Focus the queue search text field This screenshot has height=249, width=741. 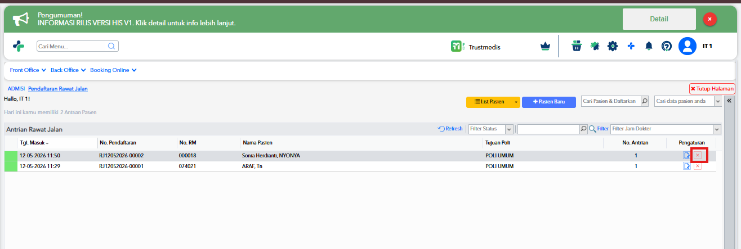(548, 129)
